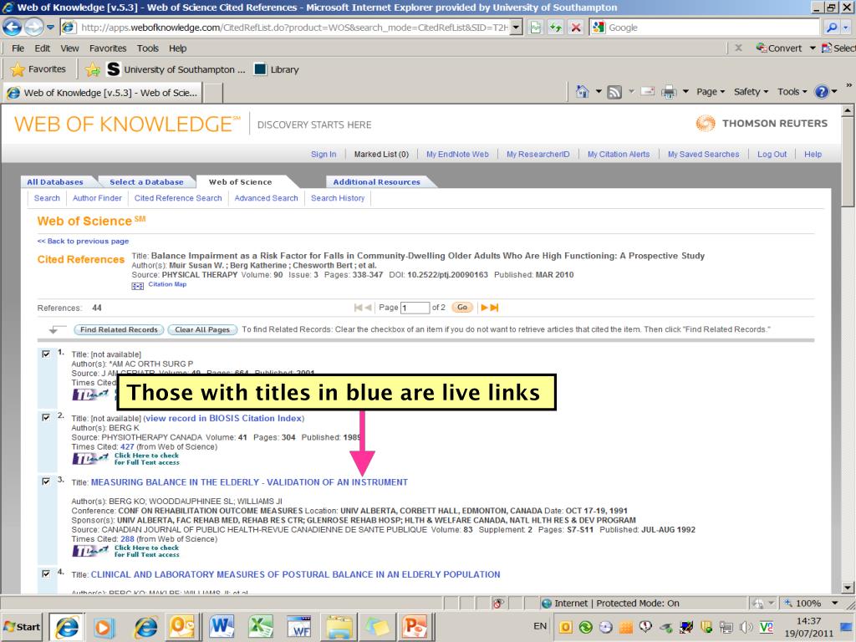Open title Measuring Balance in the Elderly
The image size is (856, 642).
(249, 482)
